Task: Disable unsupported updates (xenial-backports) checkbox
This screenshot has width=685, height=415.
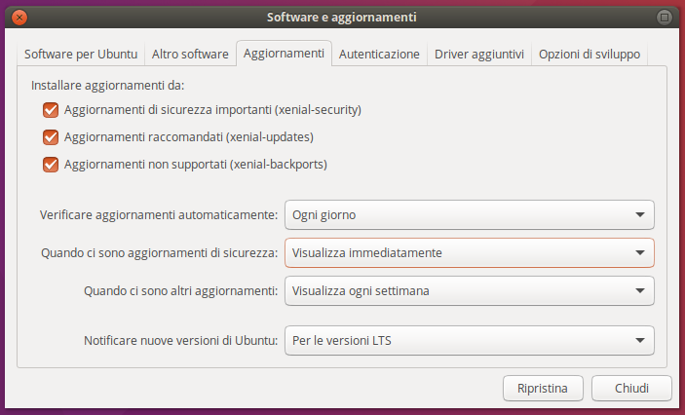Action: pos(51,165)
